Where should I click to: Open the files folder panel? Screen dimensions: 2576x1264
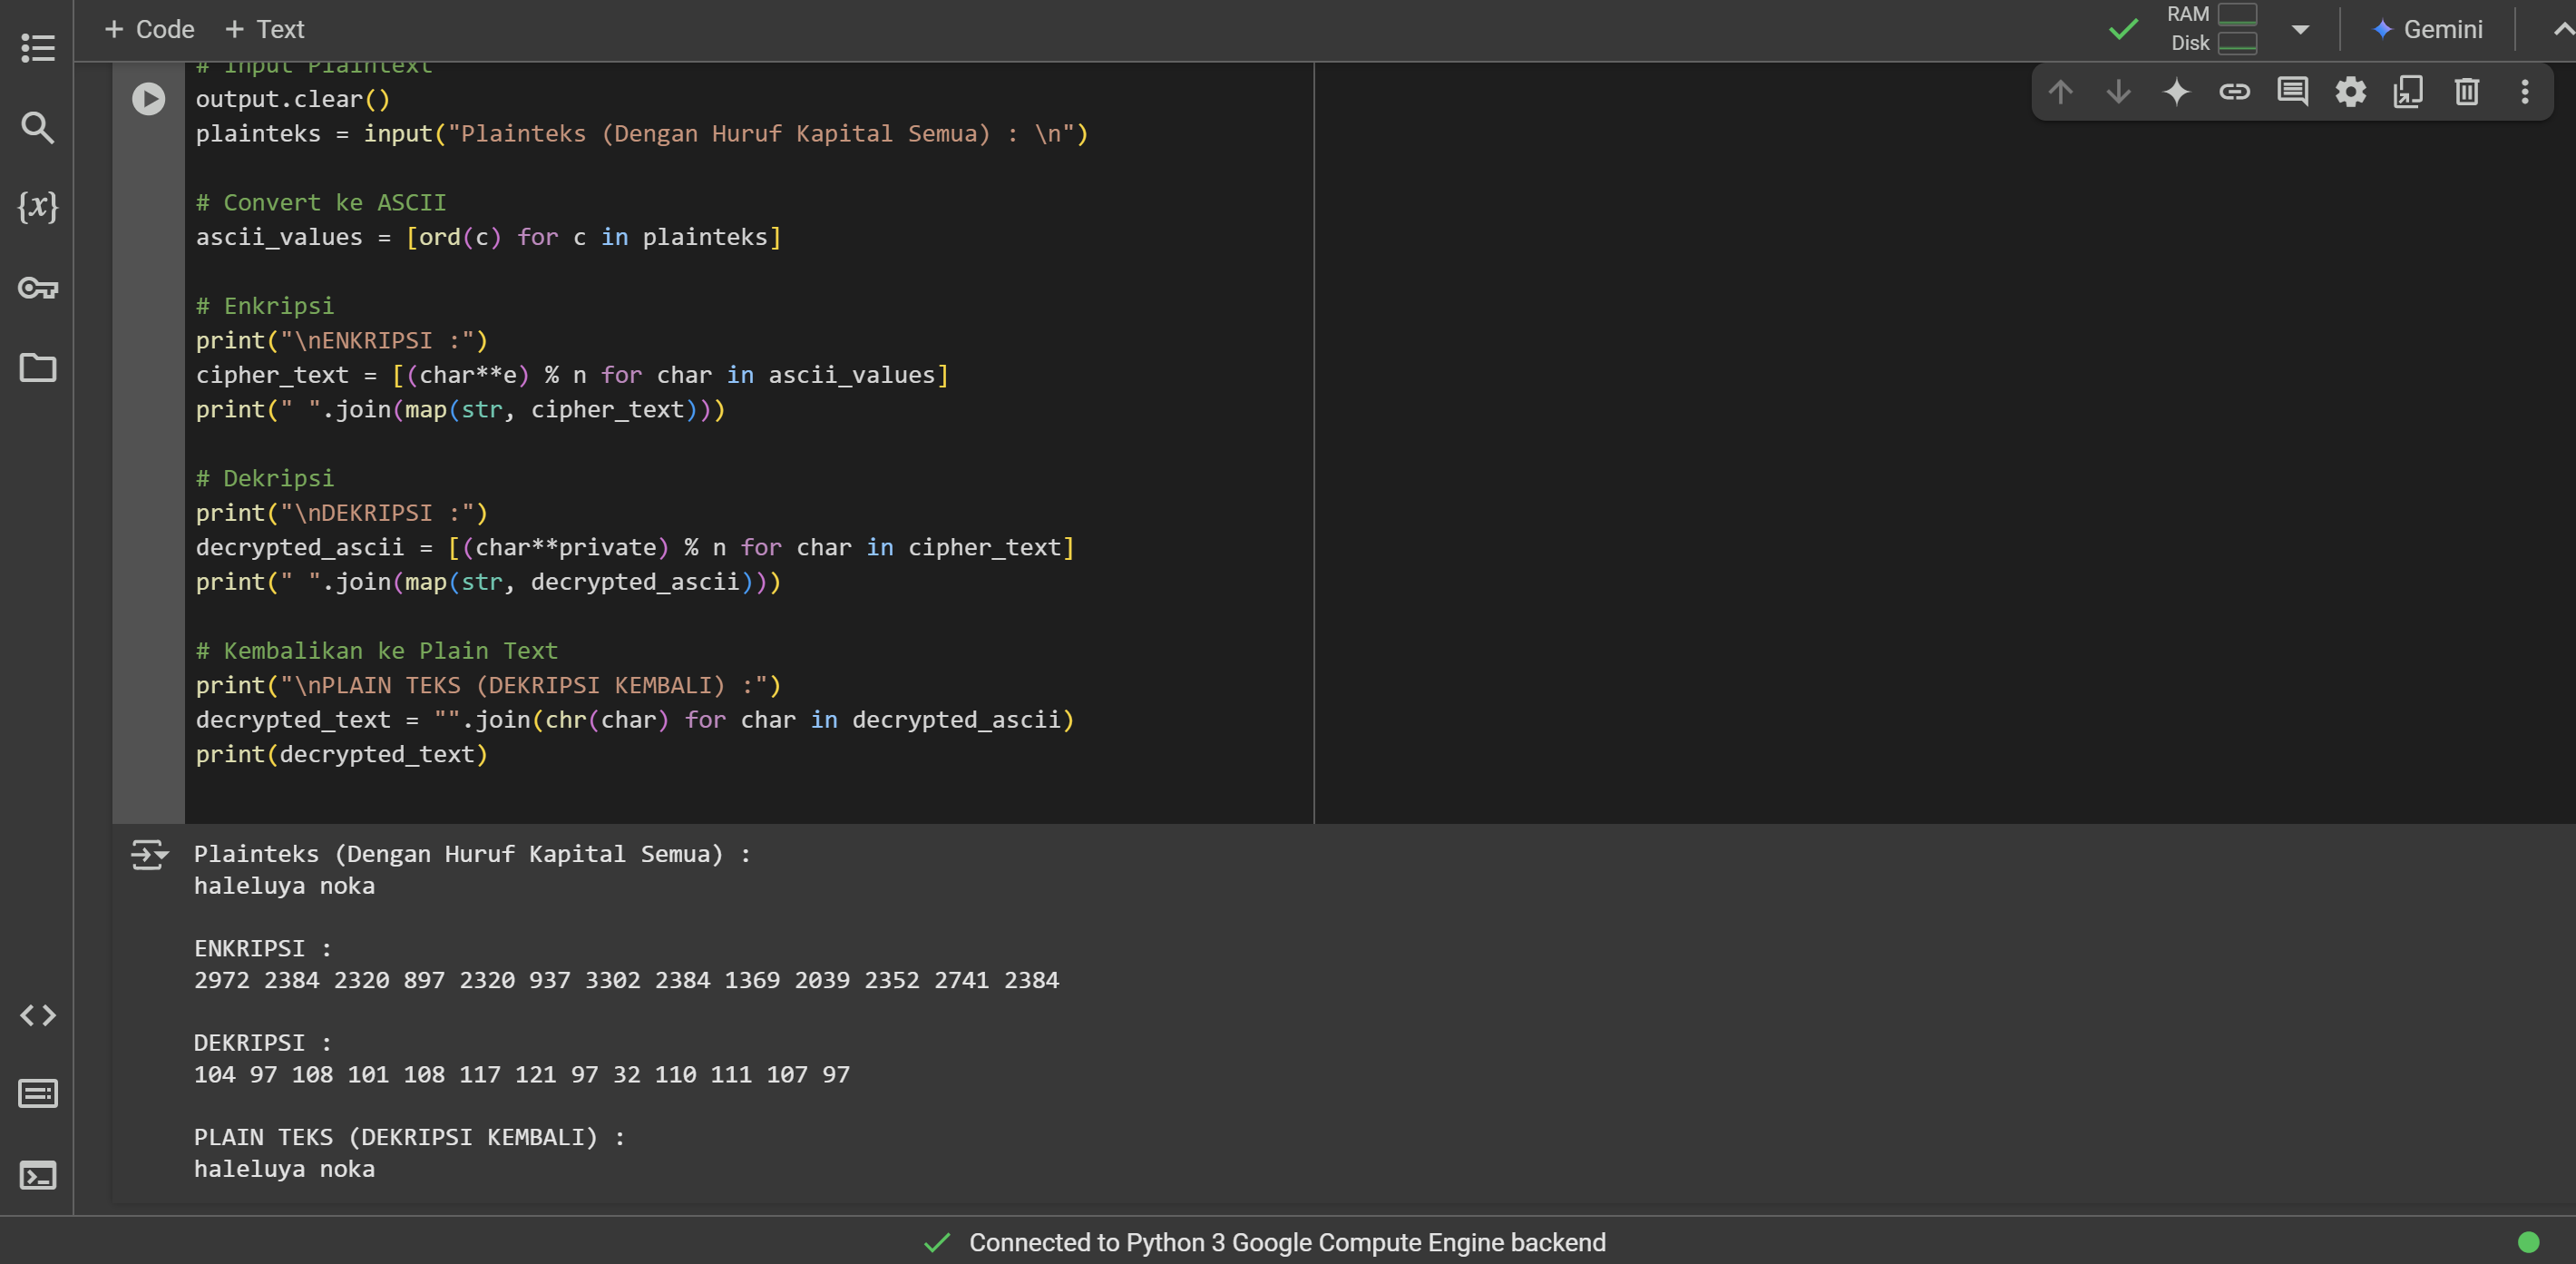[37, 368]
